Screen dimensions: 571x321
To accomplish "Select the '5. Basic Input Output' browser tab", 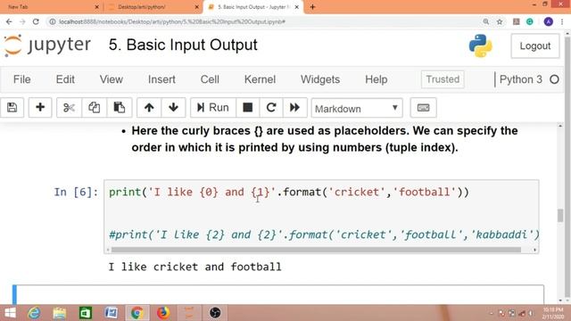I will [253, 7].
